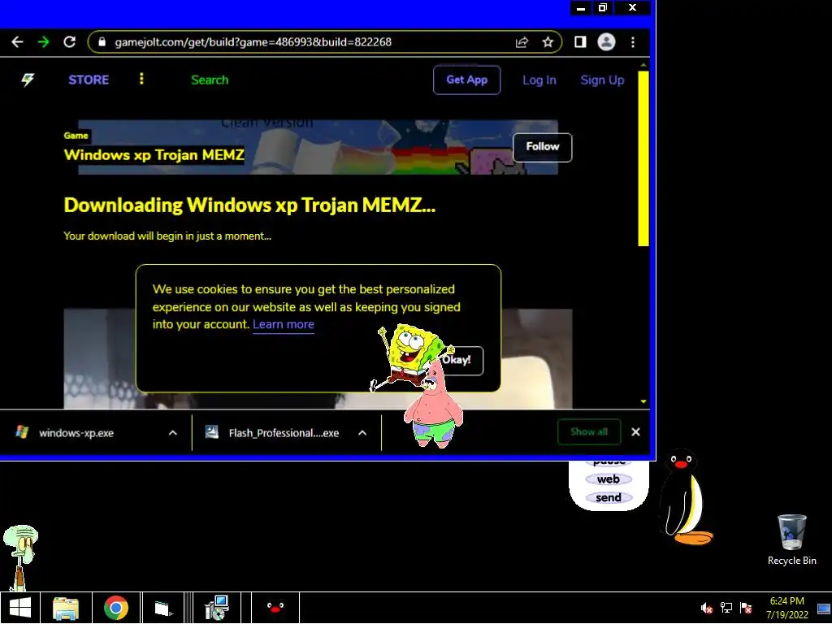Viewport: 832px width, 624px height.
Task: Open the windows-xp.exe download
Action: click(76, 433)
